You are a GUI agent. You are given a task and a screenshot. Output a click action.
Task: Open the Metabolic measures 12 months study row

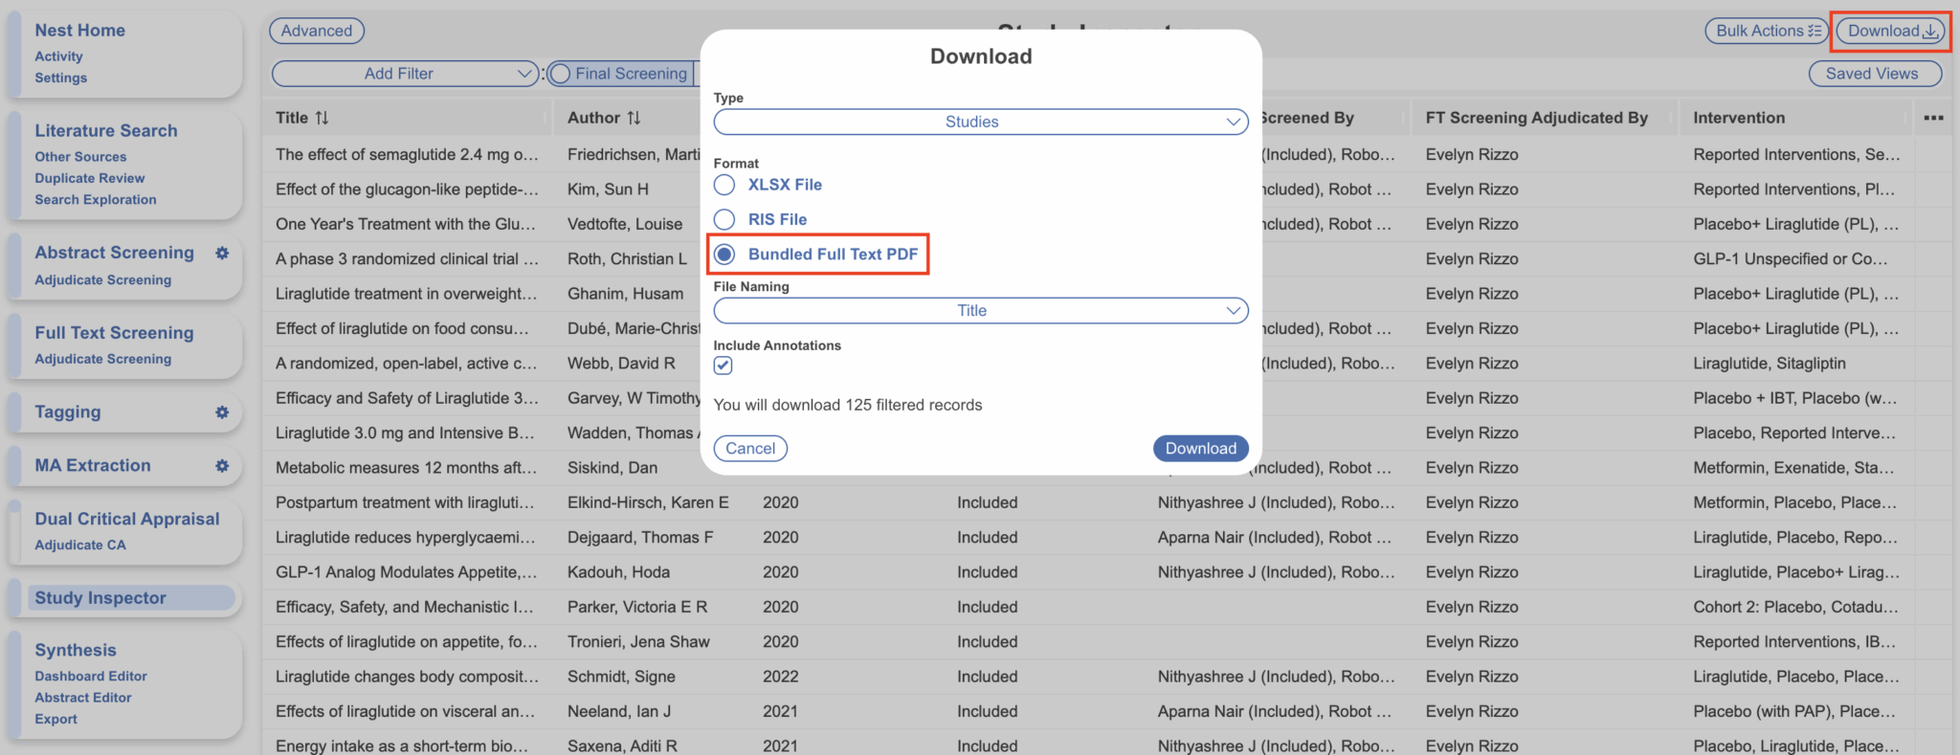tap(406, 468)
